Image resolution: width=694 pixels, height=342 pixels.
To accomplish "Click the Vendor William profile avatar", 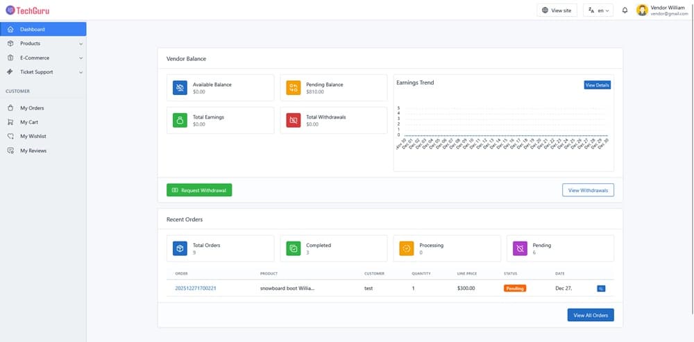I will (x=642, y=10).
